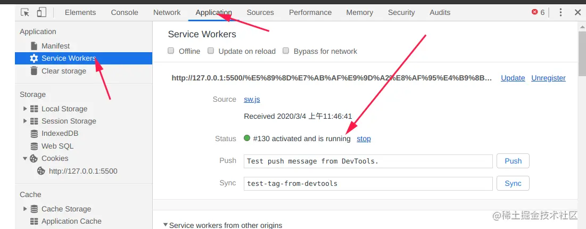This screenshot has height=229, width=586.
Task: Collapse the Cookies tree arrow
Action: pyautogui.click(x=25, y=158)
